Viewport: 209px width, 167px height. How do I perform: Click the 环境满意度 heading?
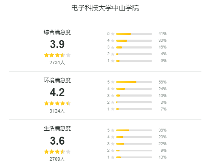pyautogui.click(x=57, y=80)
